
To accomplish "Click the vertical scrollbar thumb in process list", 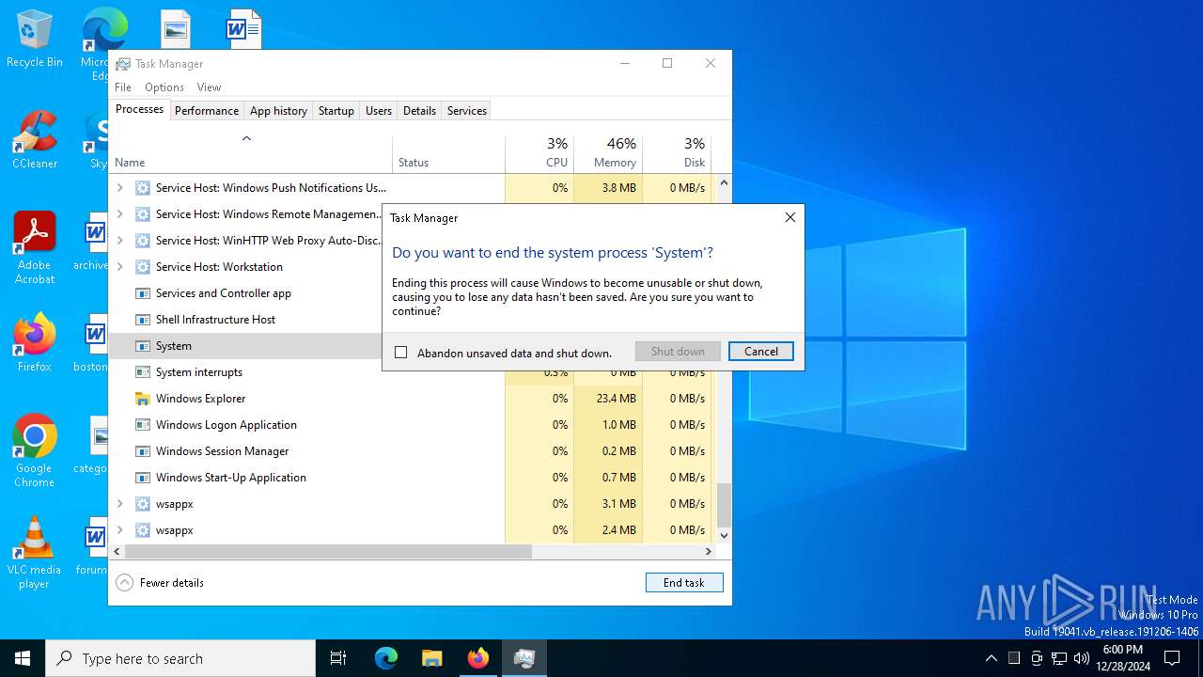I will [724, 505].
